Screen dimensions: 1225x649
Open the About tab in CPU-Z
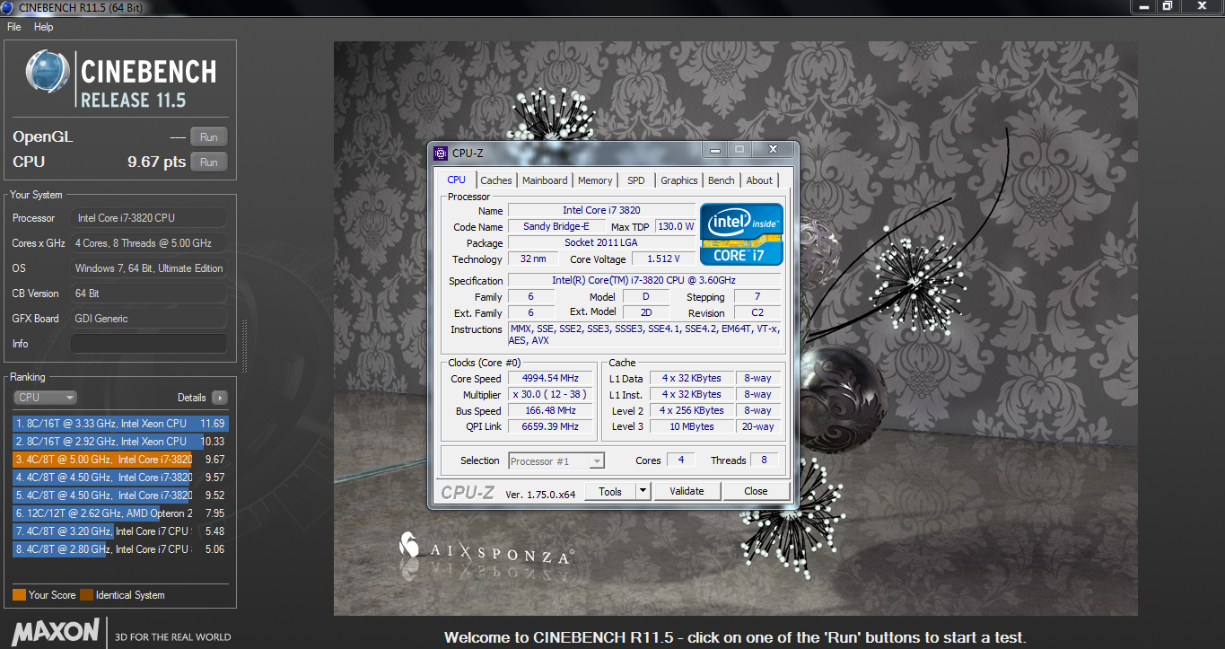759,180
